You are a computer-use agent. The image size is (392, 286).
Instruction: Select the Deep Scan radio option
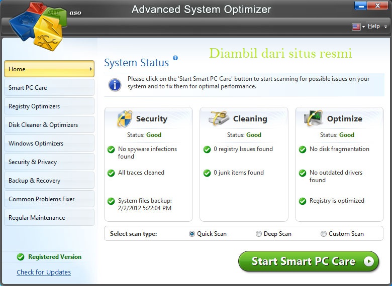(258, 234)
